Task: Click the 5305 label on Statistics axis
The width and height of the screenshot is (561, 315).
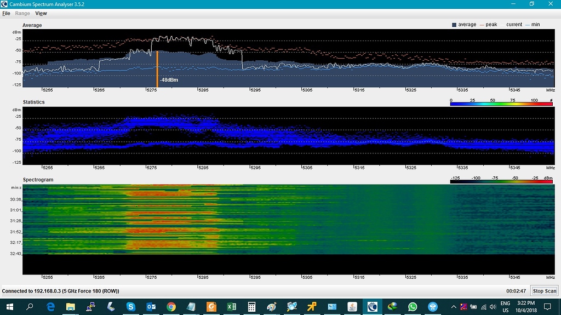Action: pos(307,168)
